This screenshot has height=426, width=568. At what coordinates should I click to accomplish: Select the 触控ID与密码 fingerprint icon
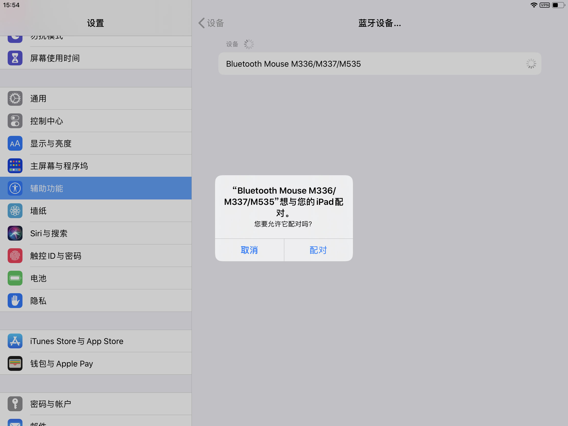[x=15, y=255]
